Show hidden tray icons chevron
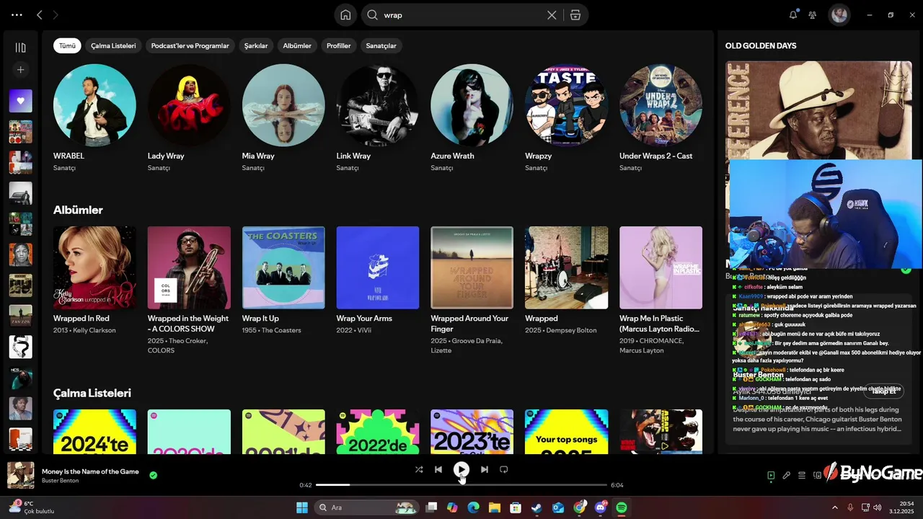Image resolution: width=923 pixels, height=519 pixels. [x=835, y=507]
